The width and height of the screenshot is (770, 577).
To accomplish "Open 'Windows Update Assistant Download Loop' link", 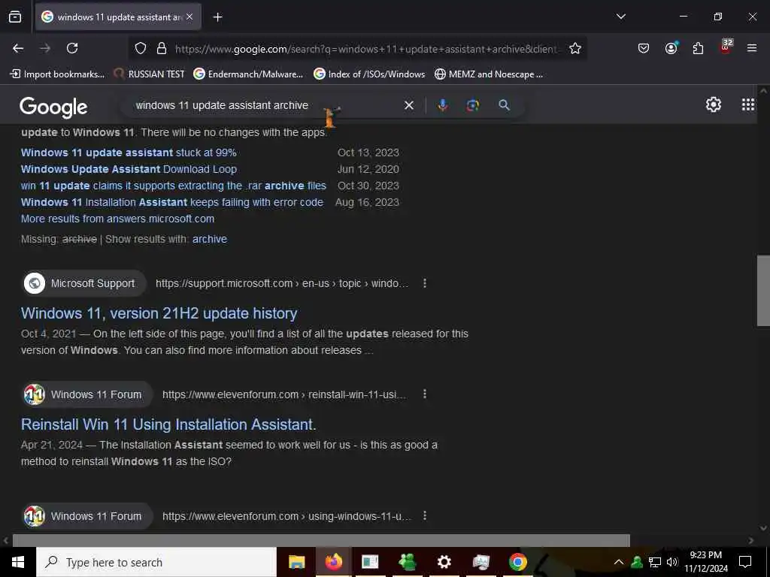I will point(129,169).
